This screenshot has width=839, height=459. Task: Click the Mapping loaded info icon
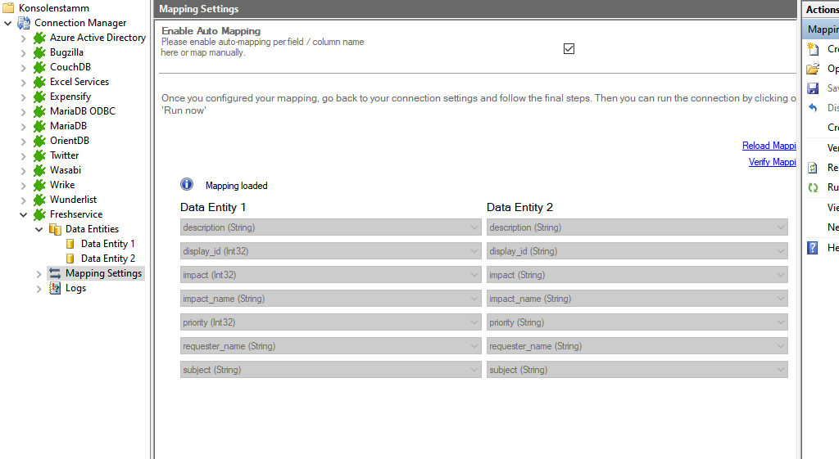(x=187, y=185)
